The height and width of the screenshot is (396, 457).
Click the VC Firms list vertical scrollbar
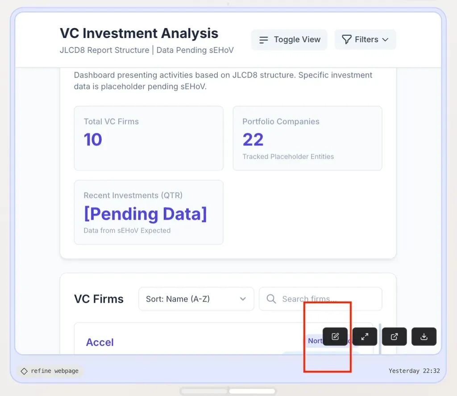(380, 338)
